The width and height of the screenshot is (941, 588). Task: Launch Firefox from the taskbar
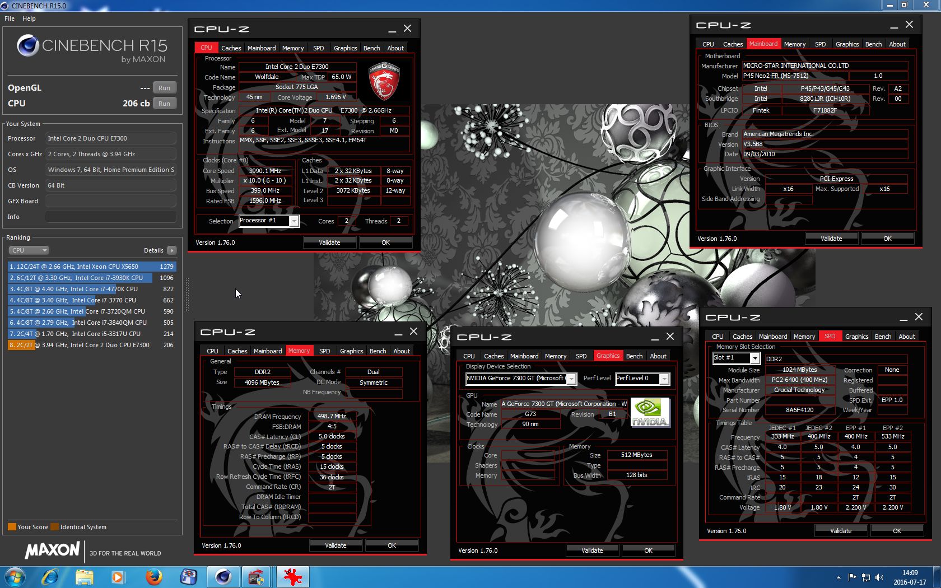click(x=153, y=577)
